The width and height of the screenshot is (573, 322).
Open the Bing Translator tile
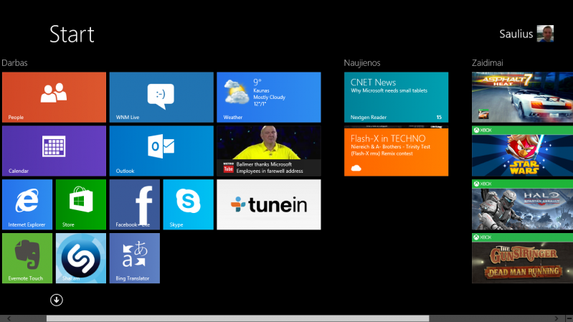point(135,258)
